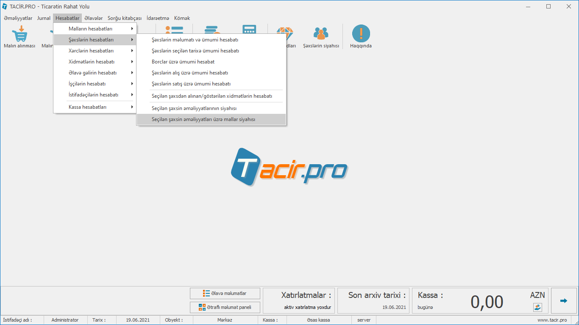Image resolution: width=579 pixels, height=325 pixels.
Task: Click the Haqqında exclamation icon
Action: 361,34
